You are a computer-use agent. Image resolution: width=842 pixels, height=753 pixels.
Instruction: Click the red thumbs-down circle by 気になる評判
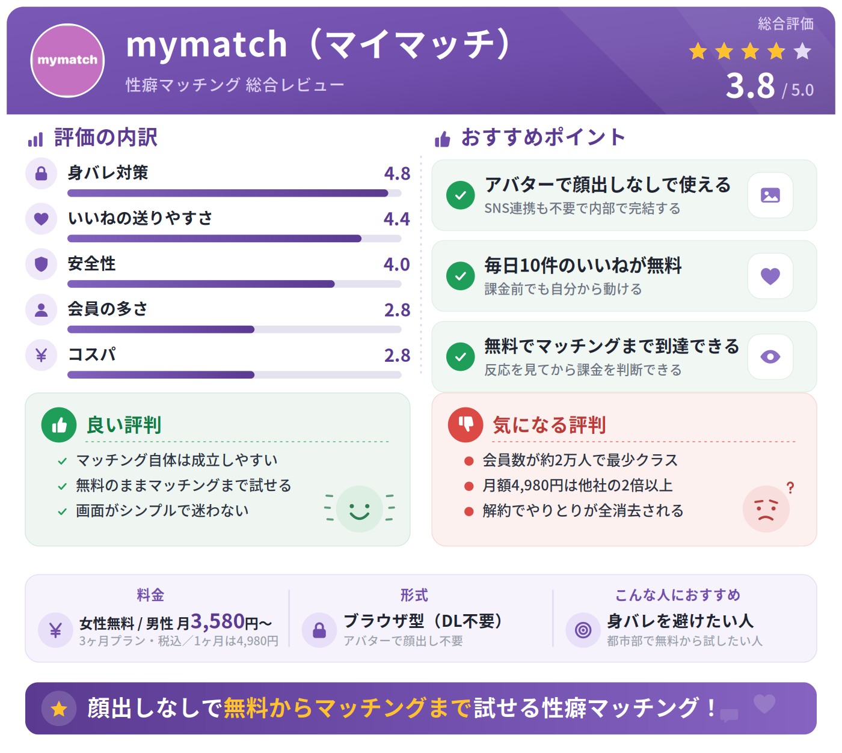(x=466, y=425)
